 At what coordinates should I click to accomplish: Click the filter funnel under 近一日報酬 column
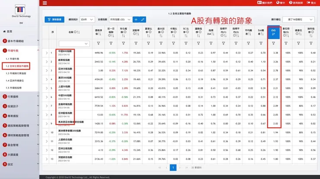point(111,43)
